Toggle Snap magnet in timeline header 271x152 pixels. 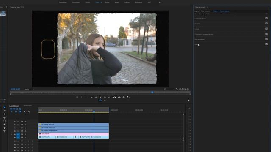16,111
